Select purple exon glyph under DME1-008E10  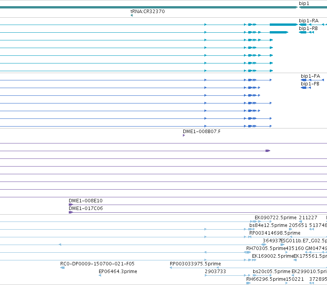71,205
